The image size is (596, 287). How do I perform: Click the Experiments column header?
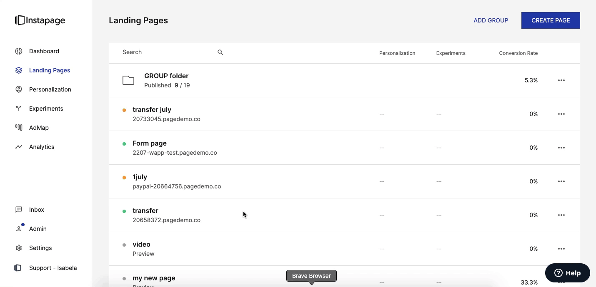coord(451,53)
